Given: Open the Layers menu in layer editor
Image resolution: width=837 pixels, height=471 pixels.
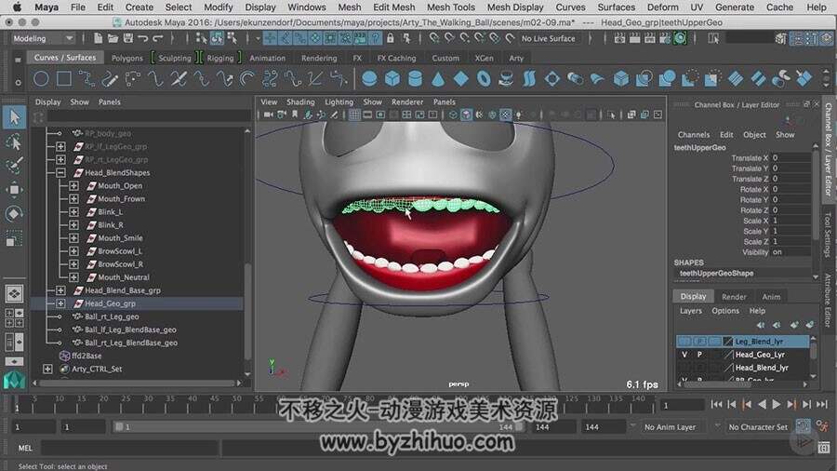Looking at the screenshot, I should tap(691, 310).
